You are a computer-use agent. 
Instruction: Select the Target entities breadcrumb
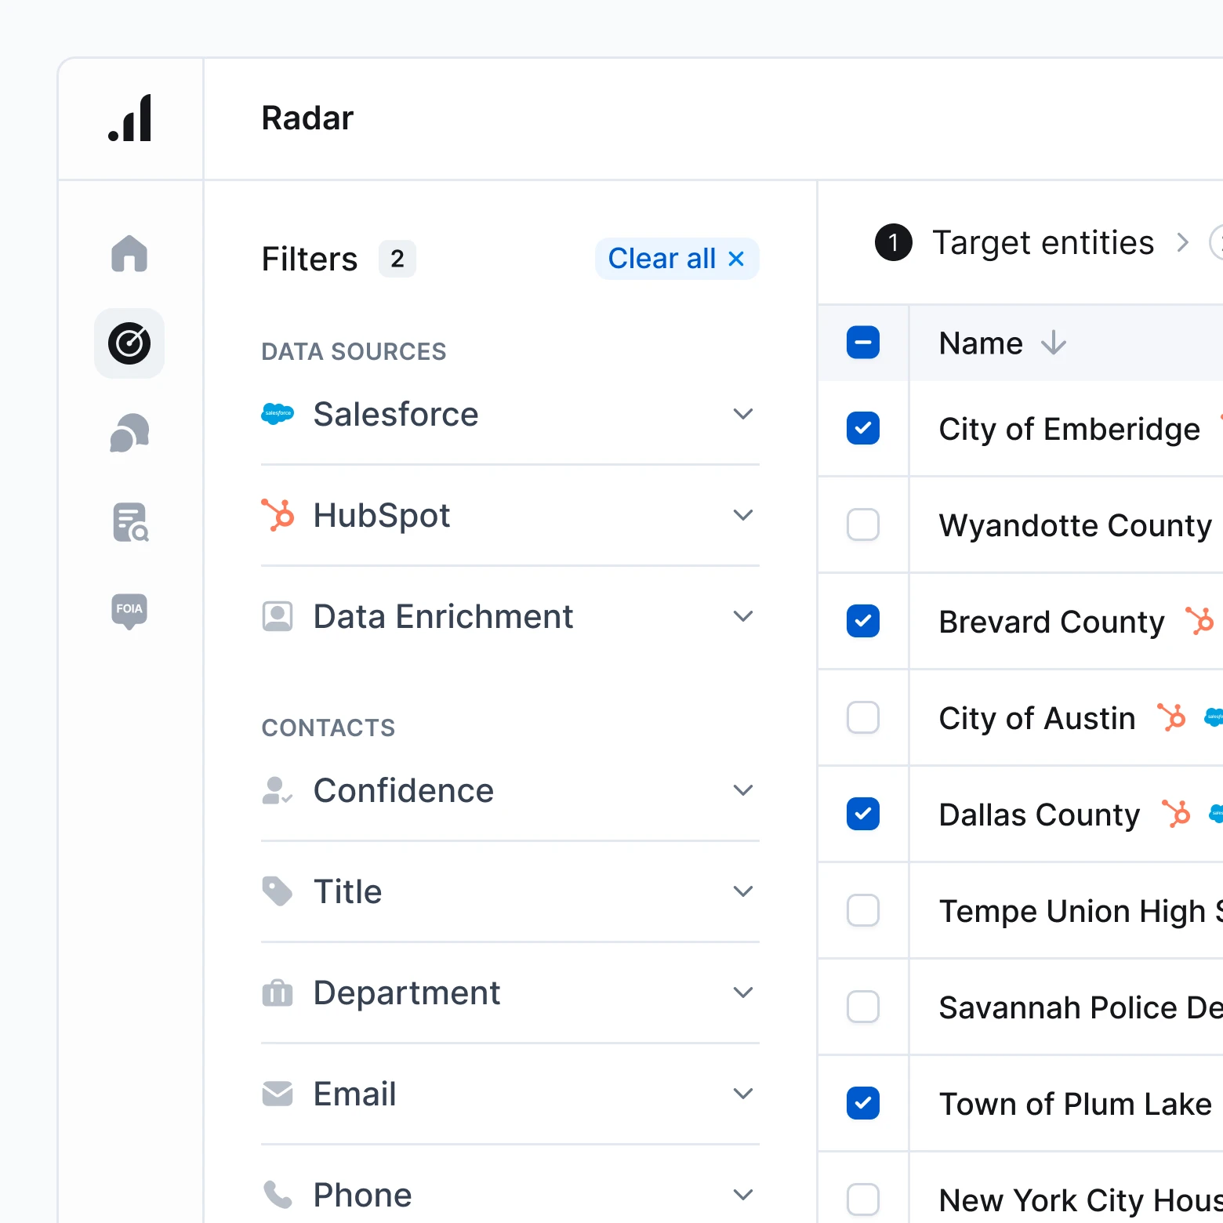1043,242
